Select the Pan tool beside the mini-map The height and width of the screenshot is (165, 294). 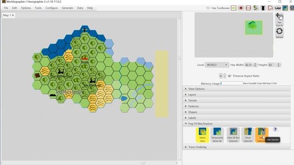click(x=279, y=19)
